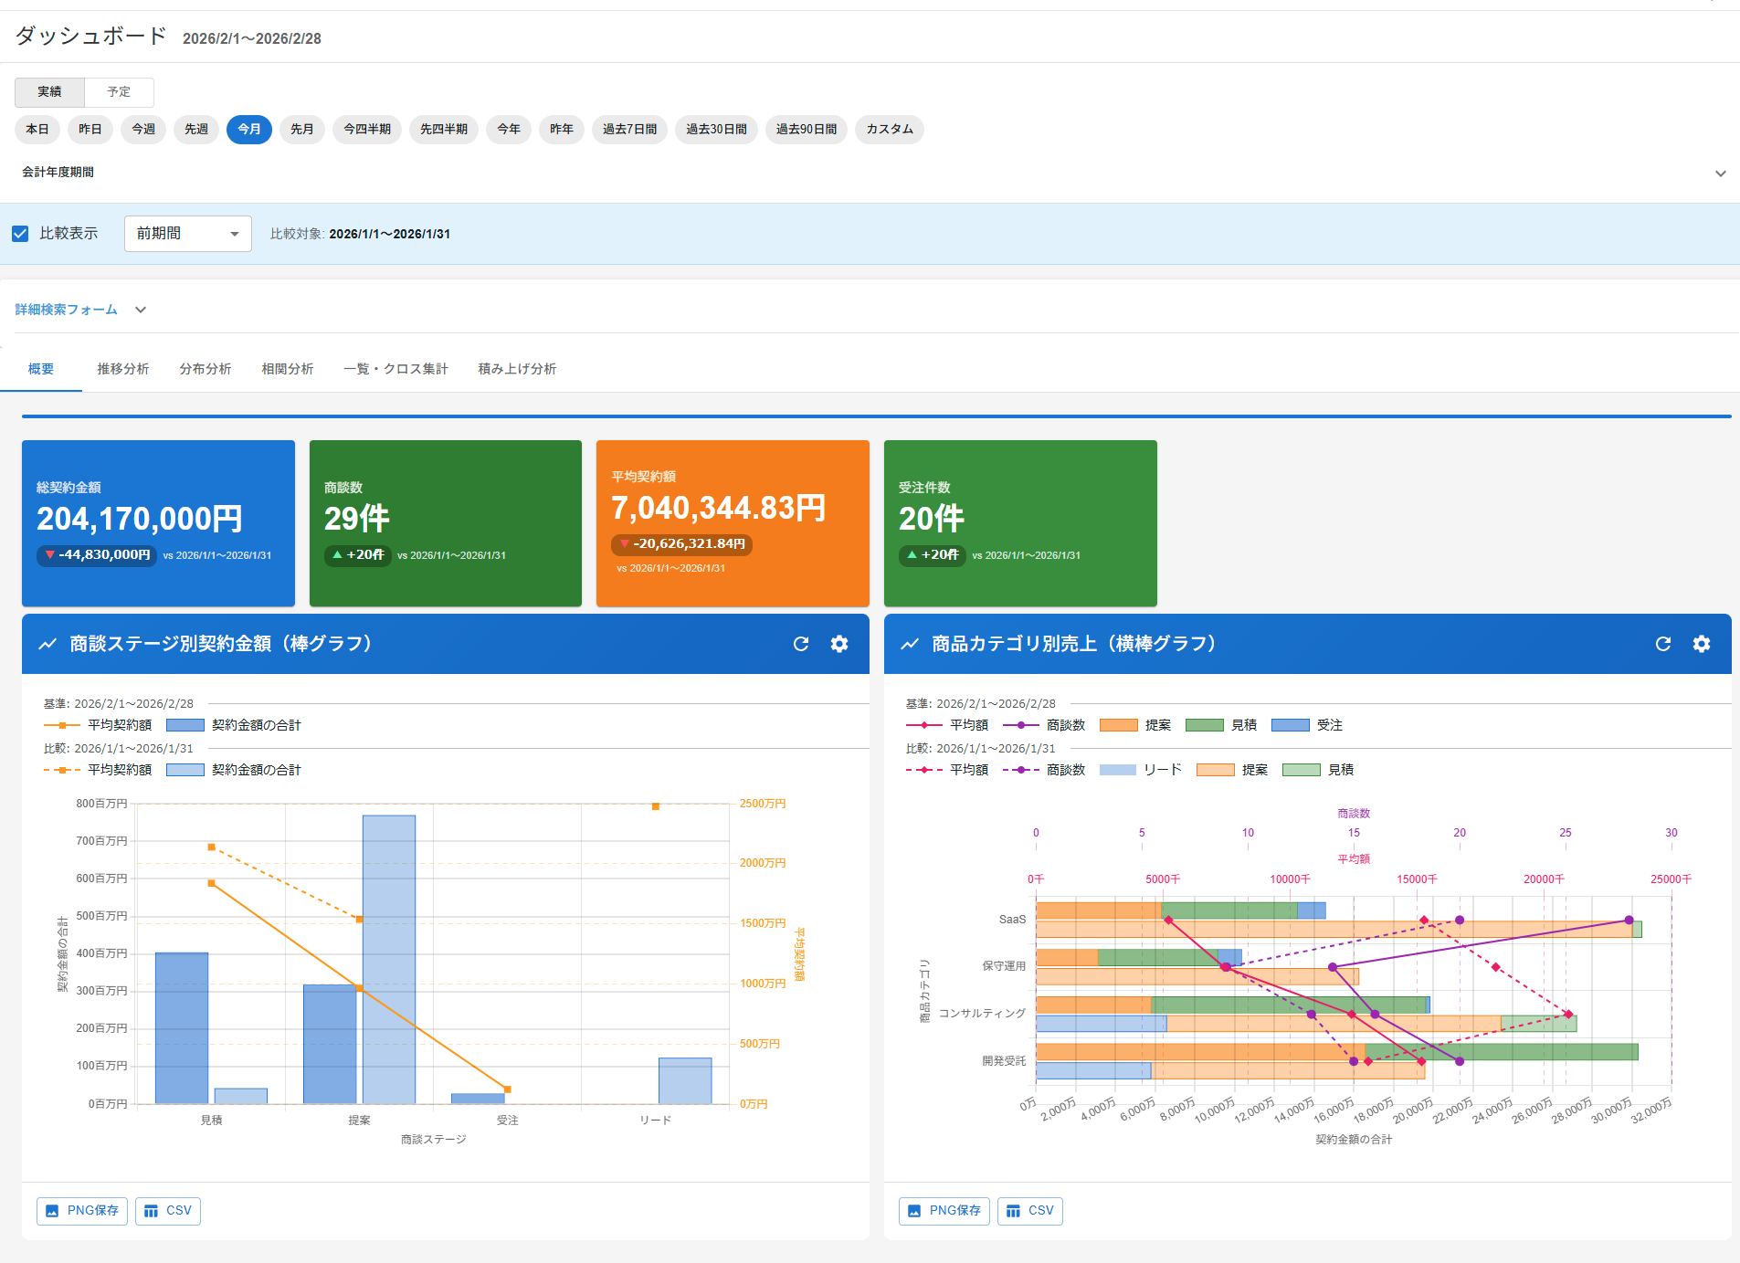
Task: Export the right horizontal chart as CSV
Action: click(x=1030, y=1211)
